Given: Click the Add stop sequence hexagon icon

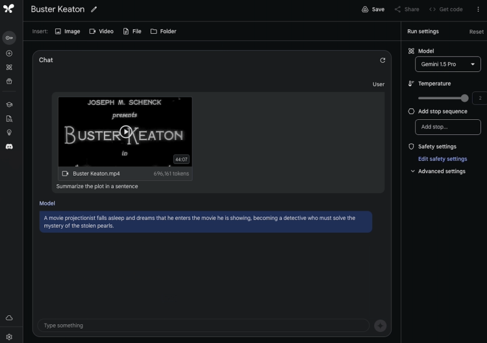Looking at the screenshot, I should click(411, 112).
